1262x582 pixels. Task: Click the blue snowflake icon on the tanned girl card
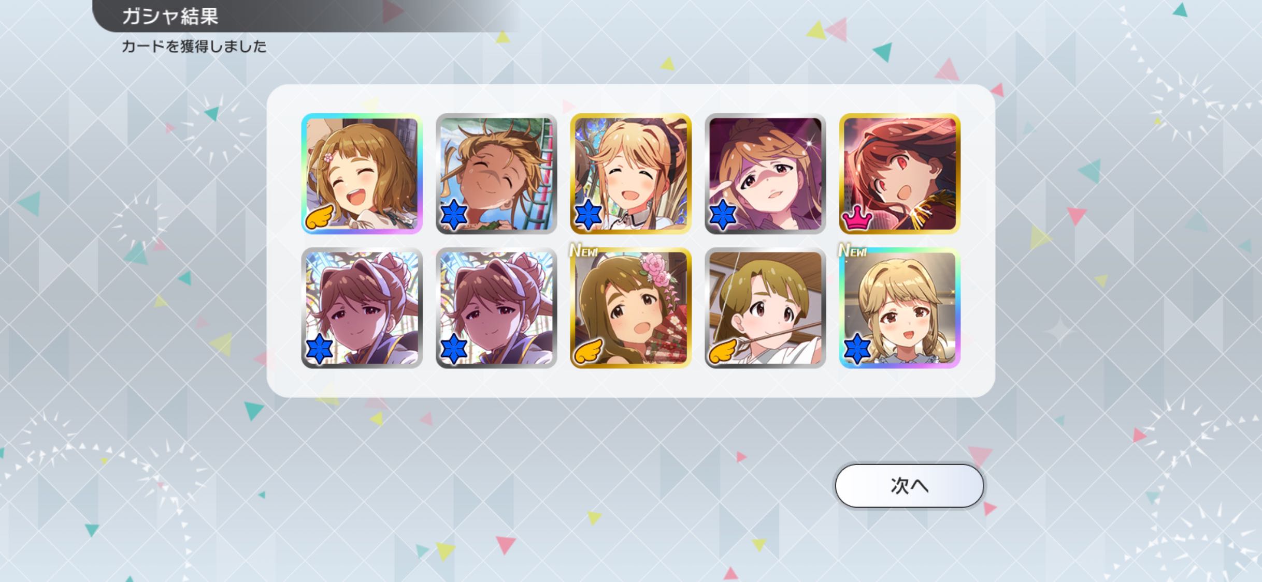click(x=454, y=216)
